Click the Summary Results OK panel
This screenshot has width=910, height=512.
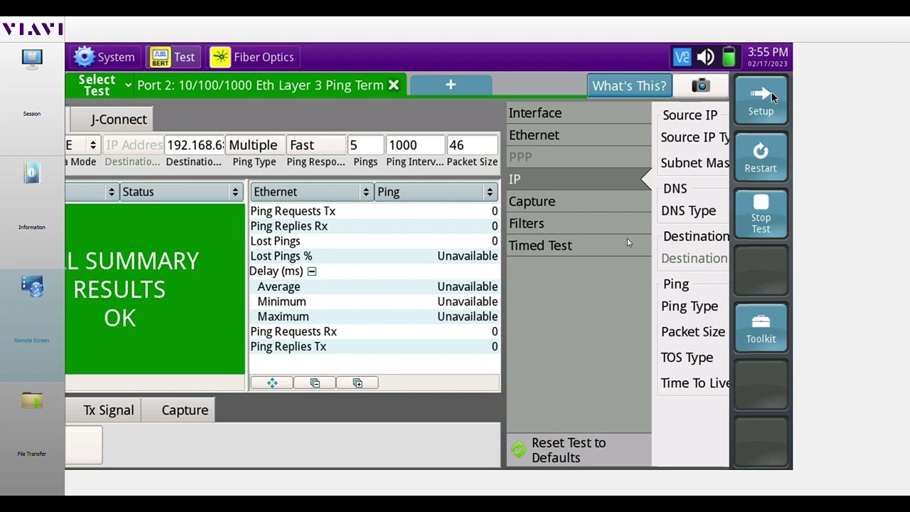click(x=155, y=289)
